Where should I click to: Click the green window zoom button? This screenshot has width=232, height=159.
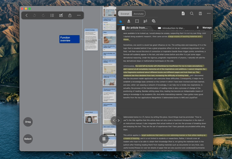(30, 9)
